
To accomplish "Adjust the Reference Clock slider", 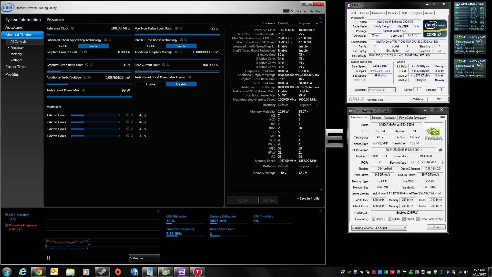I will coord(89,35).
